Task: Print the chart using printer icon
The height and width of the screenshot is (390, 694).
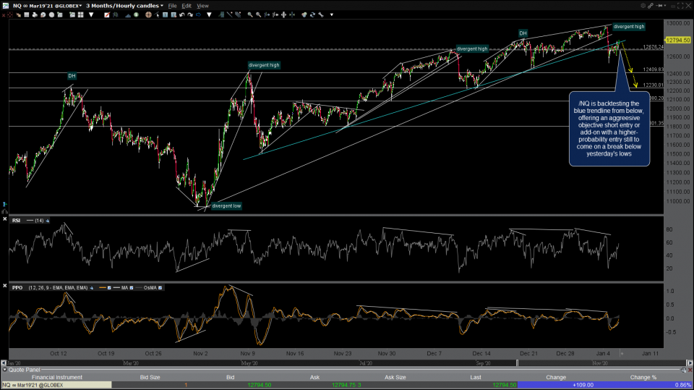Action: click(35, 14)
